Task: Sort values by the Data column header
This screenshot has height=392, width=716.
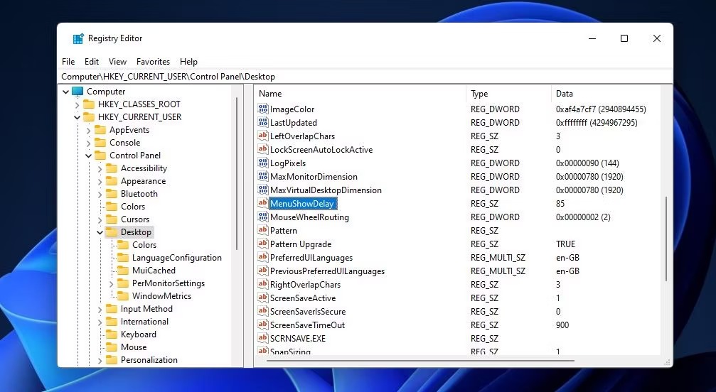Action: point(606,94)
